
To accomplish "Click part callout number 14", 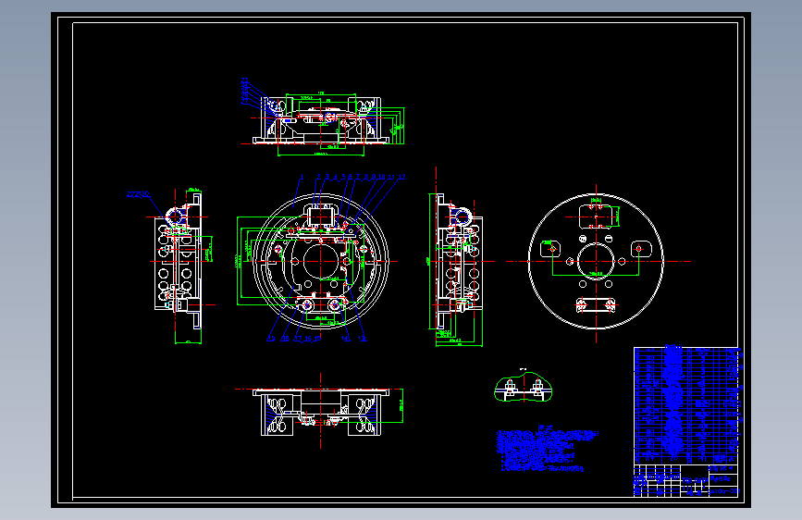I will 346,339.
